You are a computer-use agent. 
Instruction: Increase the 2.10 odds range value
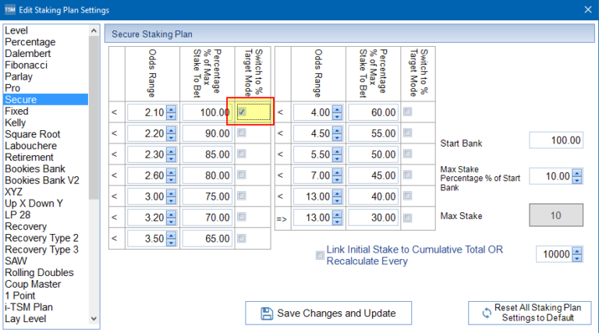(171, 108)
